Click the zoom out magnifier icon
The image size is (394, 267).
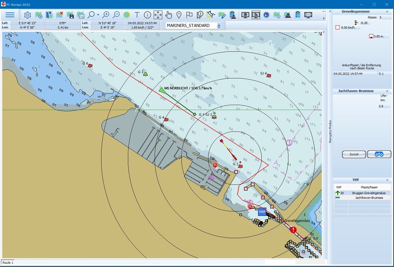[x=116, y=15]
